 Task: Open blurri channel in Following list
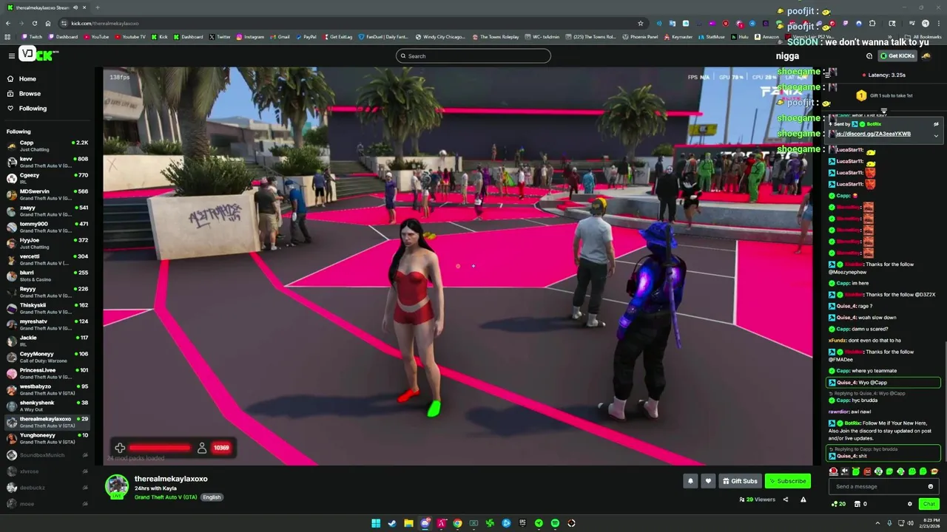point(46,276)
